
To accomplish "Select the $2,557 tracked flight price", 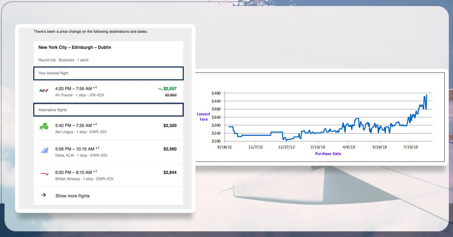I will (170, 89).
